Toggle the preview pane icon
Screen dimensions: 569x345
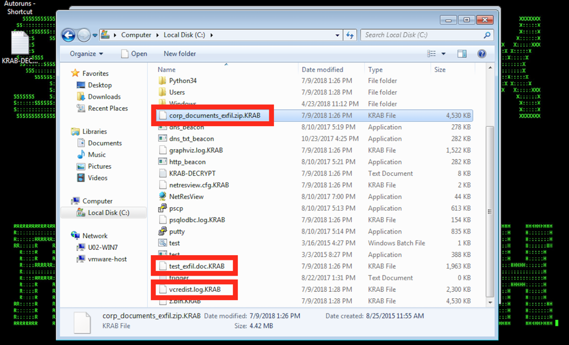click(x=462, y=54)
